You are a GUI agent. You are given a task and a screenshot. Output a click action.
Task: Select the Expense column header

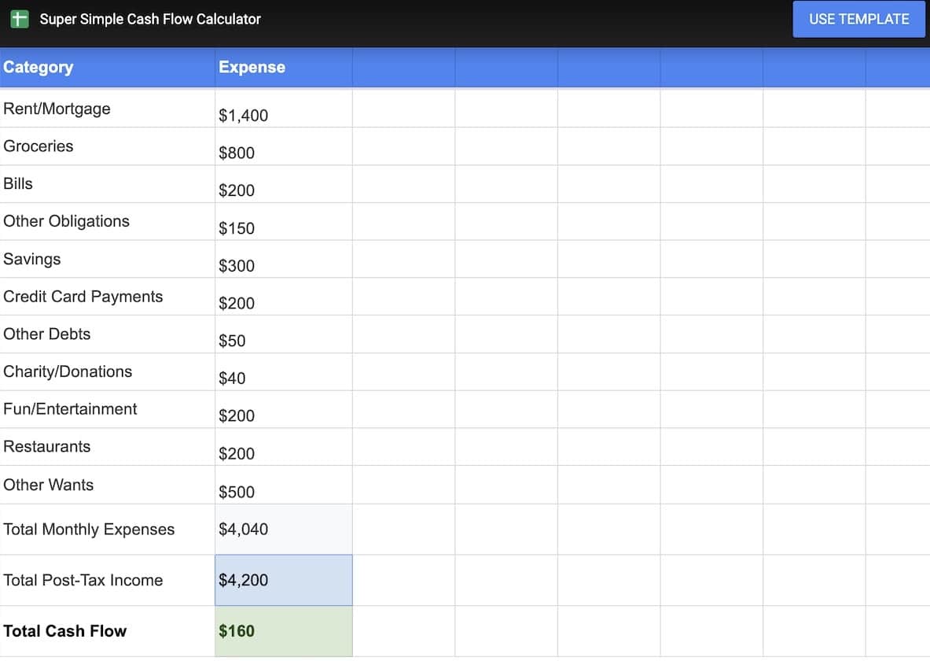[284, 67]
